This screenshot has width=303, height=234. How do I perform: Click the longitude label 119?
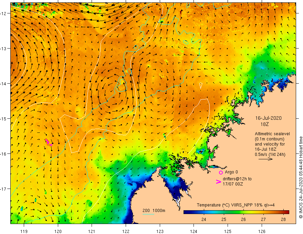(x=24, y=231)
